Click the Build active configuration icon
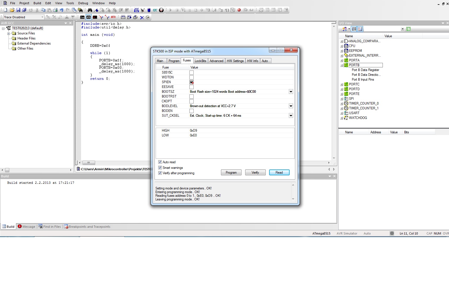449x285 pixels. click(x=123, y=17)
